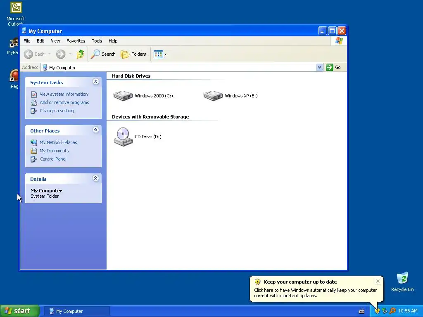
Task: Click the Control Panel icon in Other Places
Action: tap(34, 159)
